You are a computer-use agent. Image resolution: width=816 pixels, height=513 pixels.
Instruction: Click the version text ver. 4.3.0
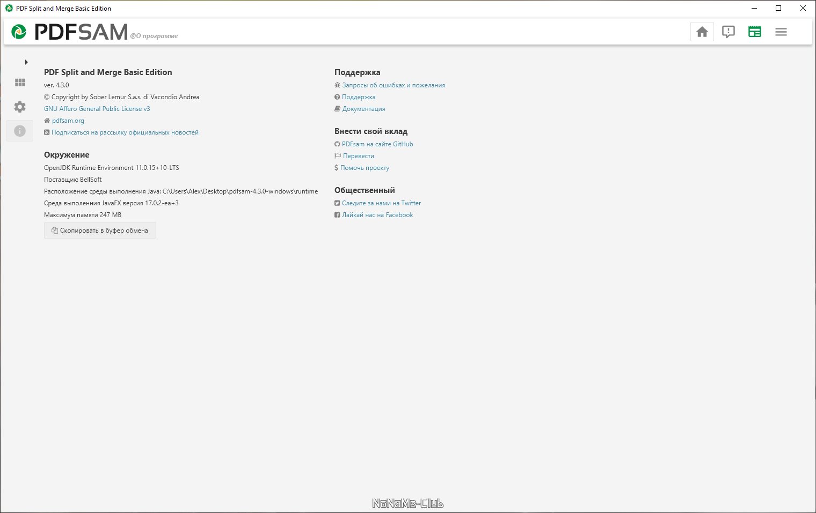coord(56,85)
